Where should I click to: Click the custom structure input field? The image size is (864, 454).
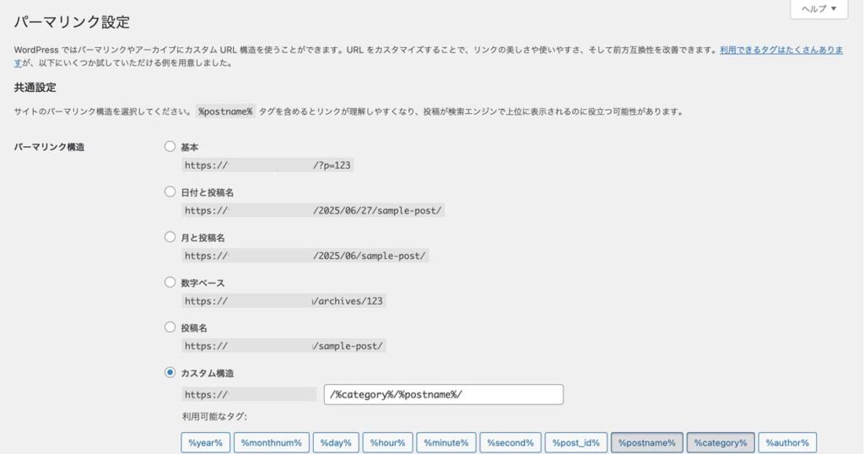[444, 394]
